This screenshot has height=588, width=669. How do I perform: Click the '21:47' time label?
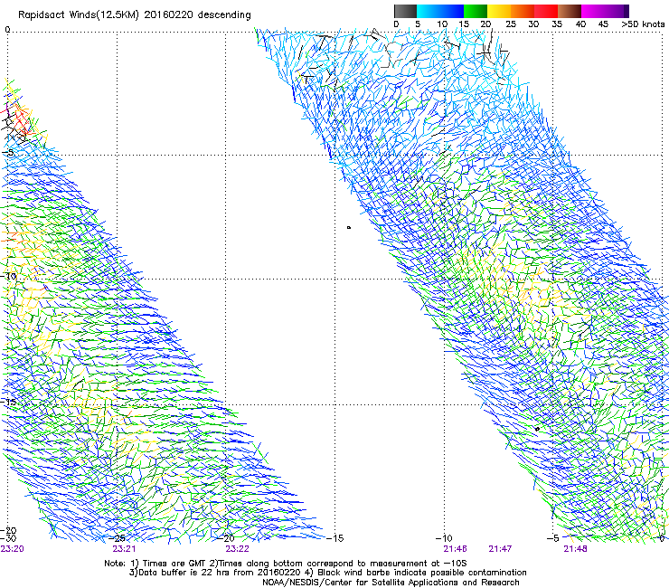tap(500, 549)
